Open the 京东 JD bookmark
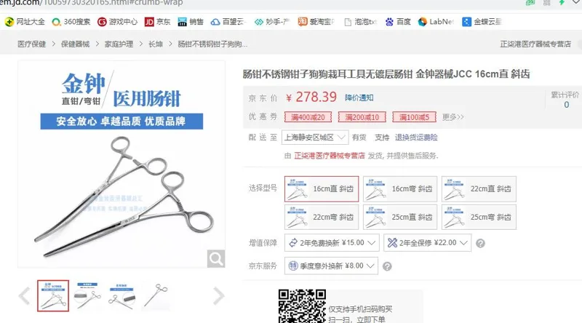This screenshot has height=323, width=582. click(157, 22)
